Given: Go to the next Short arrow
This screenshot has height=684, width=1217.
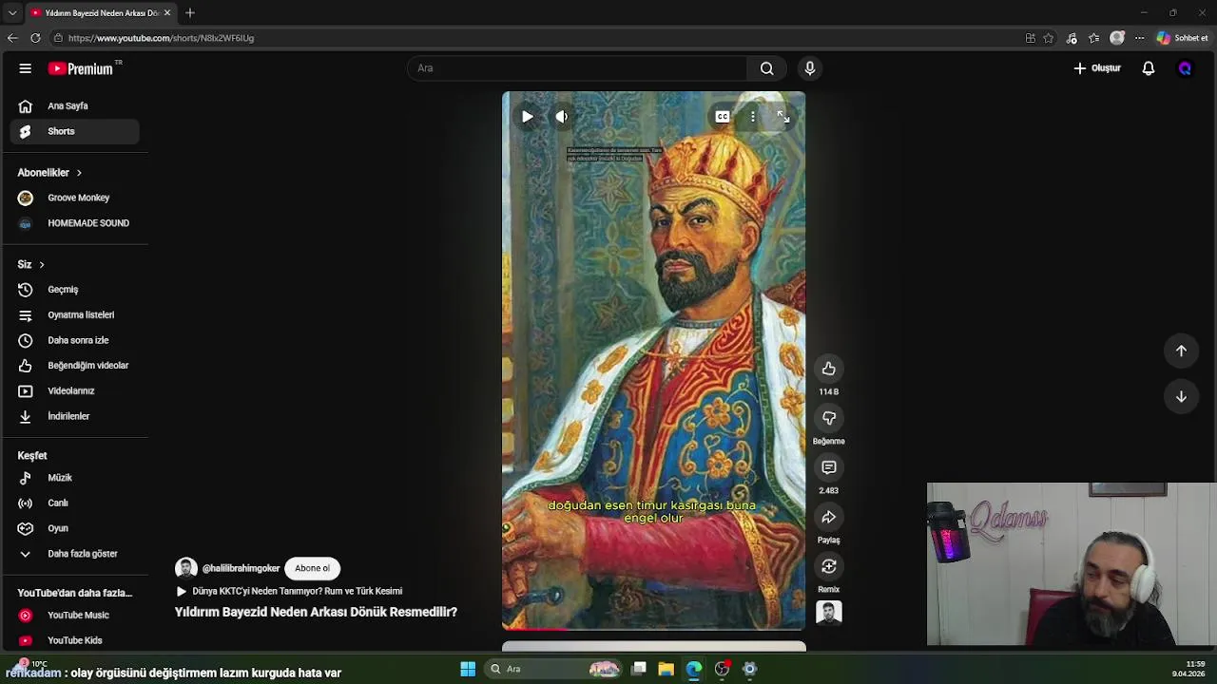Looking at the screenshot, I should pos(1181,396).
